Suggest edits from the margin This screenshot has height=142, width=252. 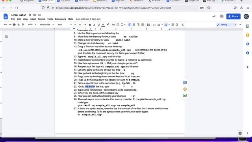click(185, 95)
